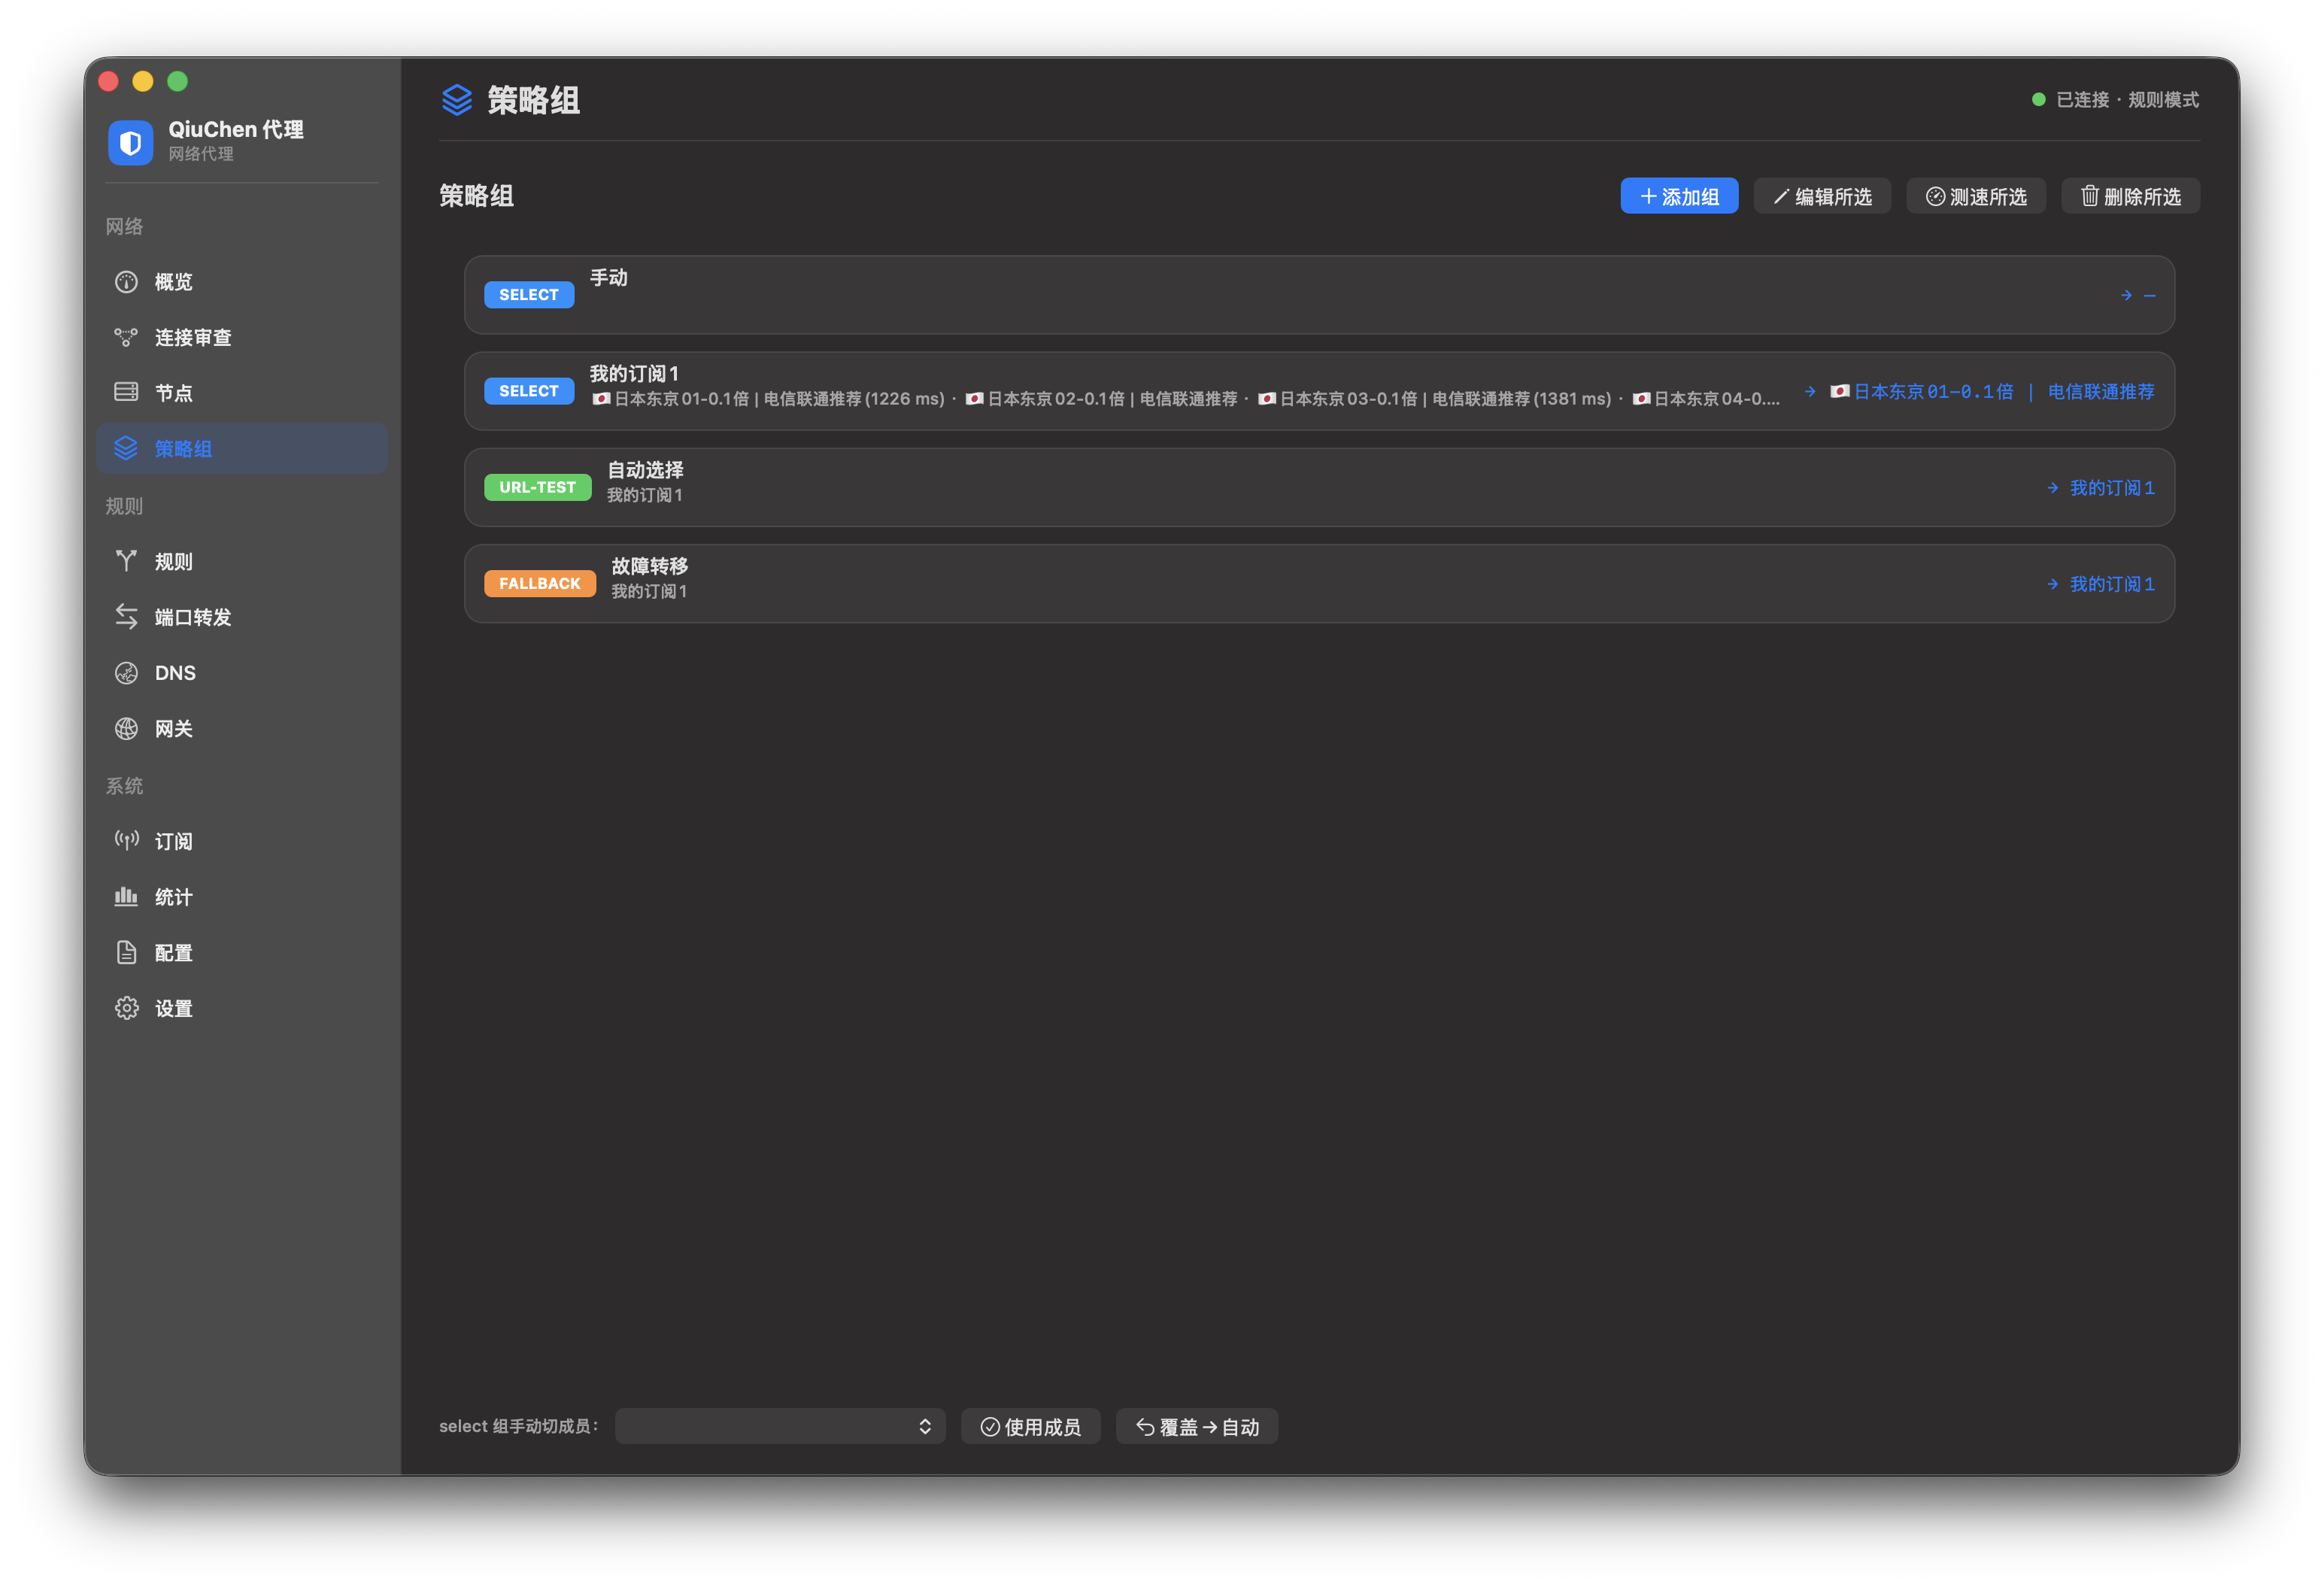This screenshot has width=2324, height=1587.
Task: Click the layers icon in page header
Action: tap(457, 100)
